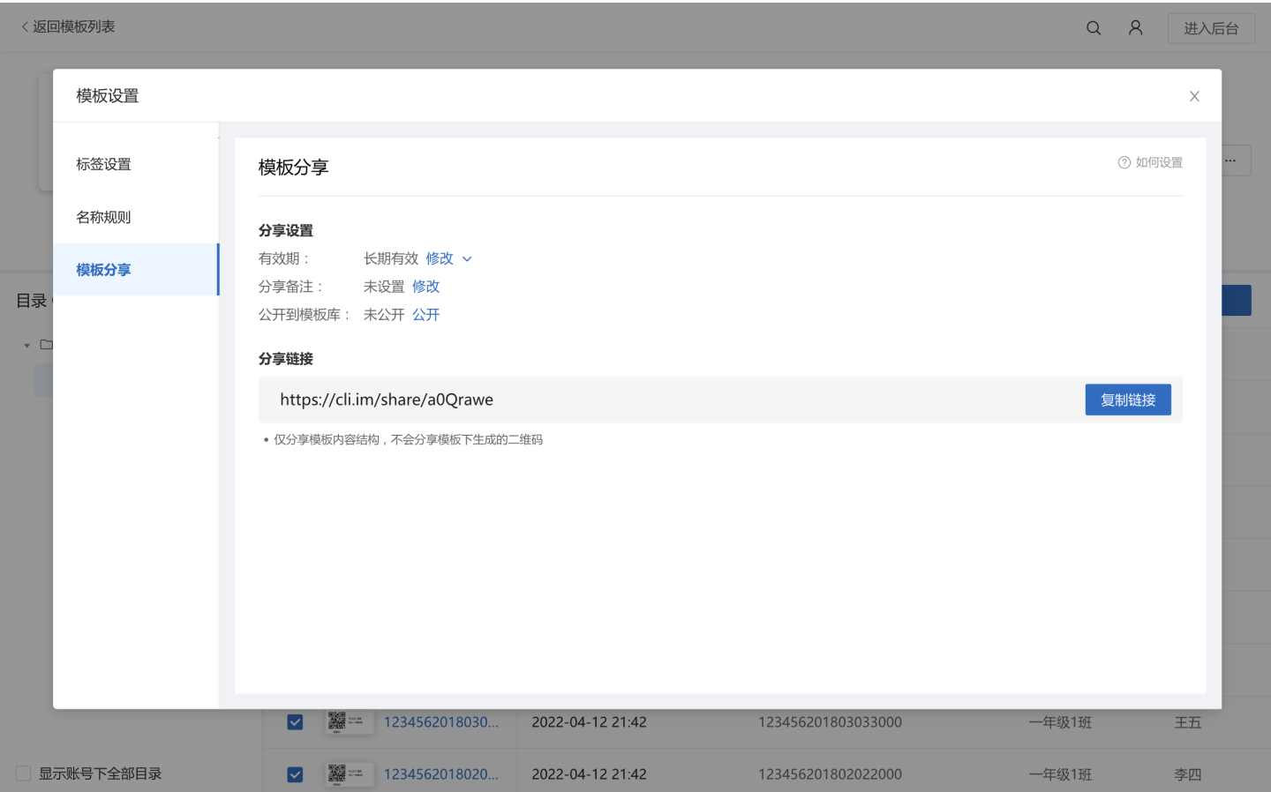Click the 一年级1班 cell in 王五 row
This screenshot has width=1271, height=792.
pyautogui.click(x=1060, y=722)
